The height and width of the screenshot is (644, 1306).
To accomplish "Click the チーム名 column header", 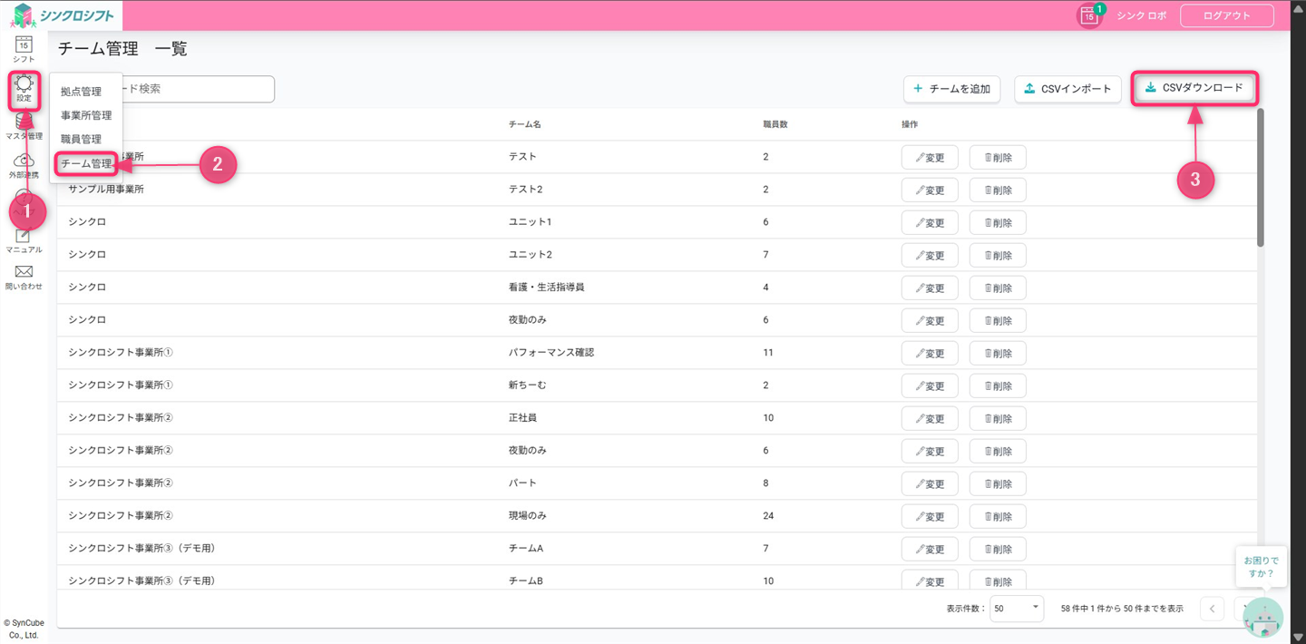I will [x=524, y=124].
